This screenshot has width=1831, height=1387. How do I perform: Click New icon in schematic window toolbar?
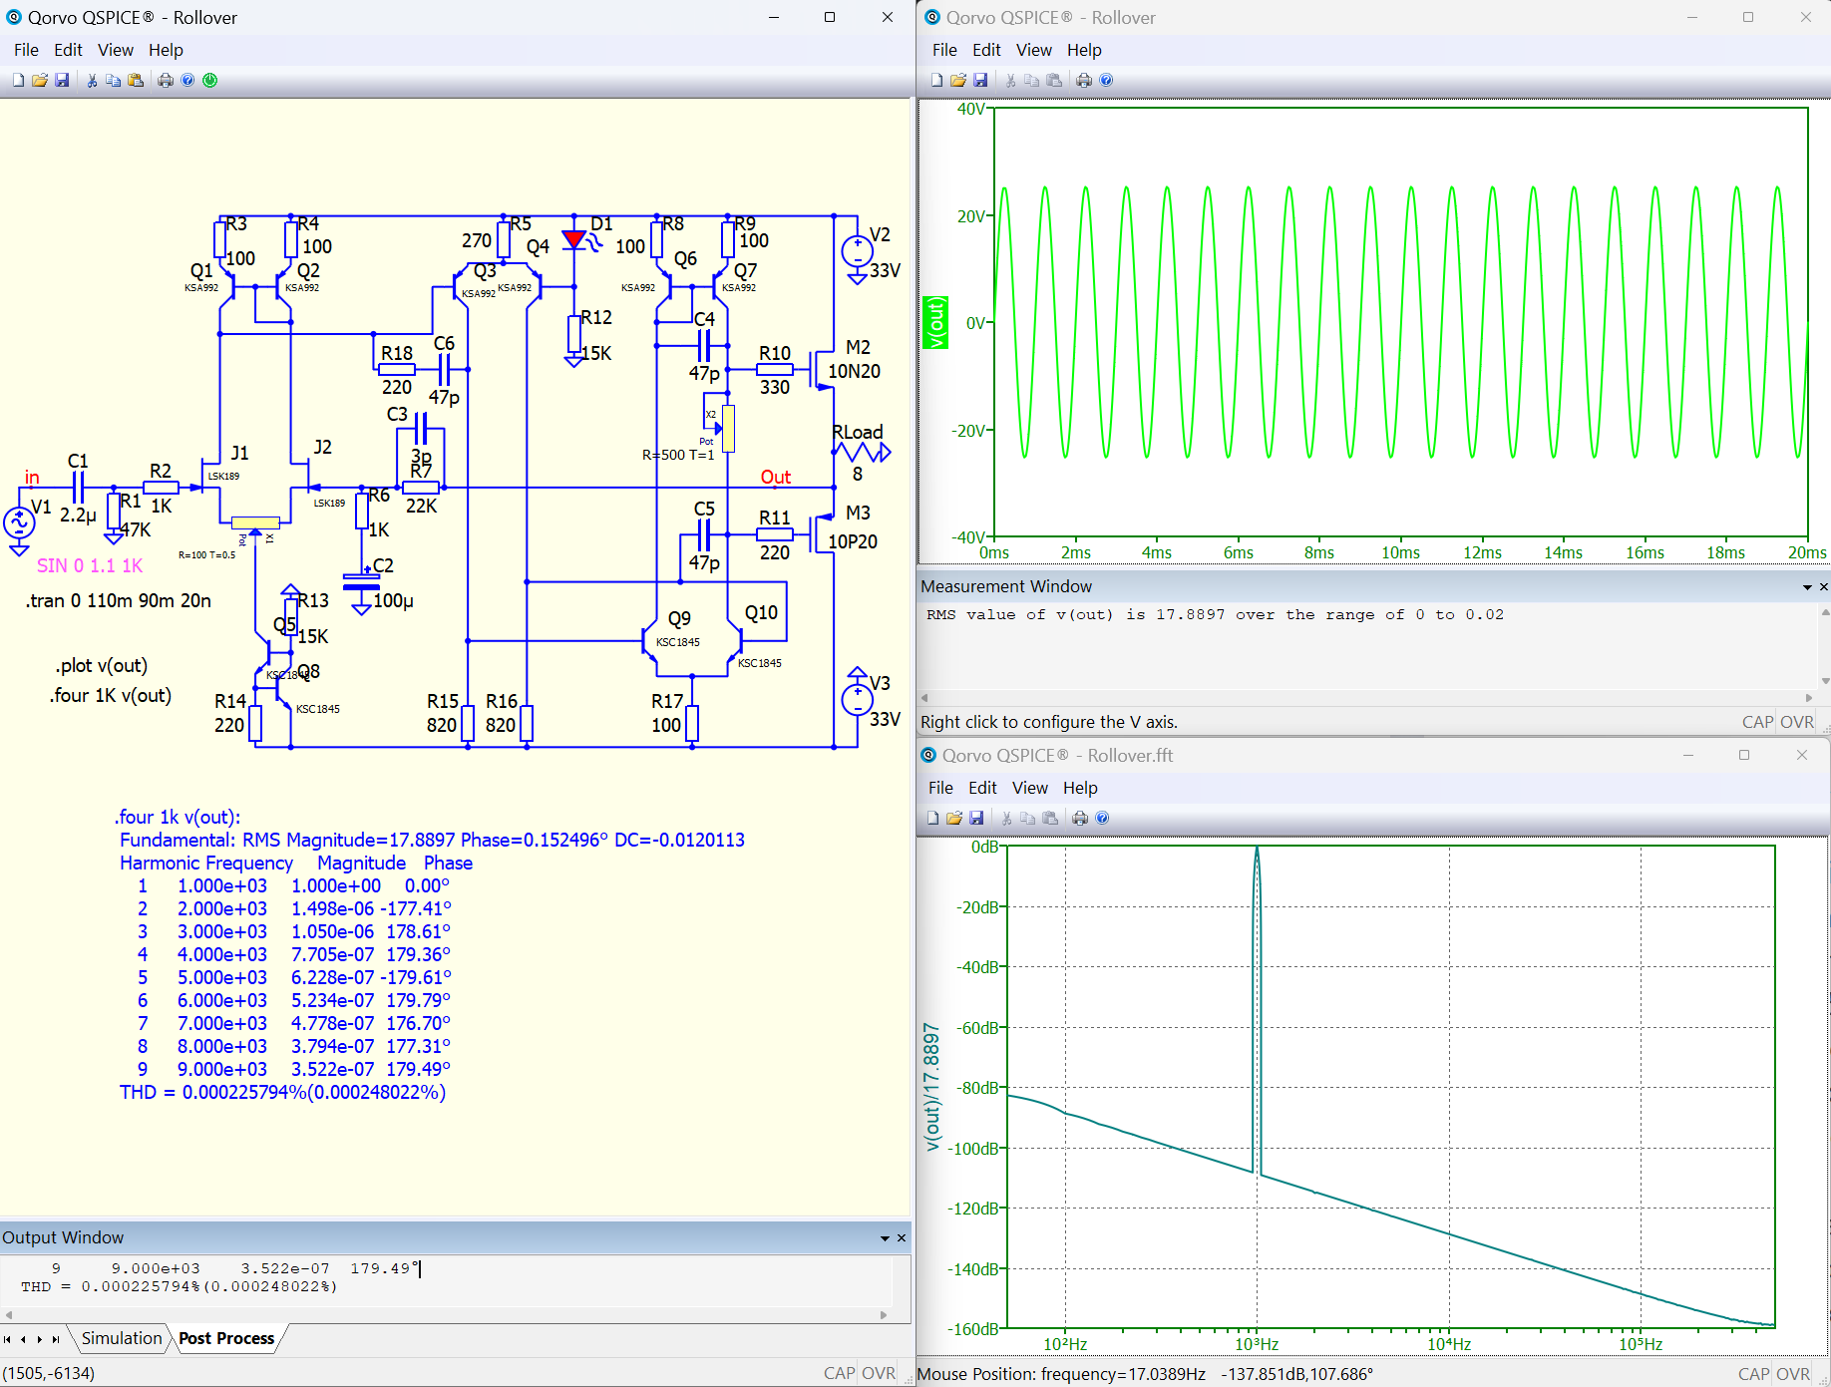18,81
